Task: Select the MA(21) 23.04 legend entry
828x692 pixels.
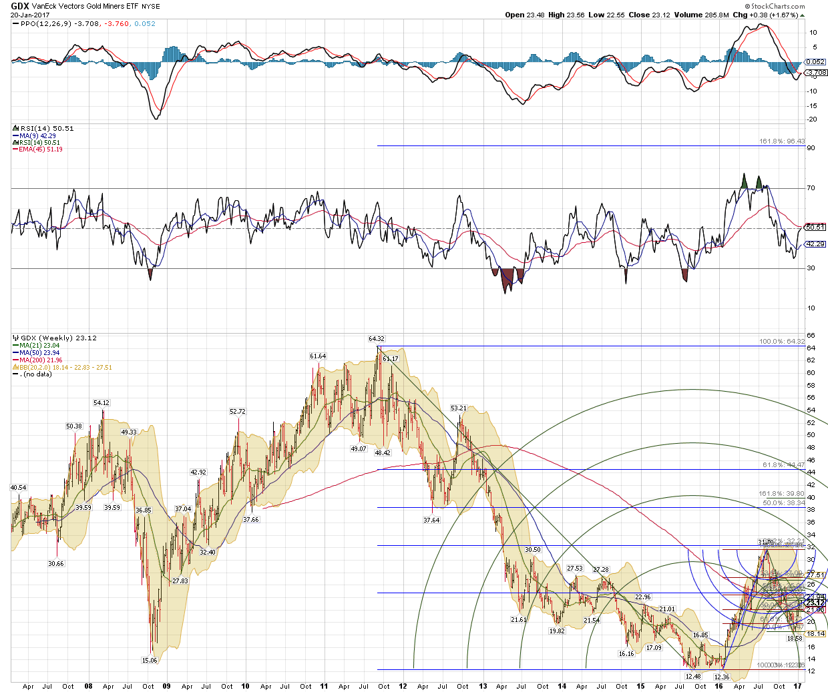Action: (x=39, y=346)
